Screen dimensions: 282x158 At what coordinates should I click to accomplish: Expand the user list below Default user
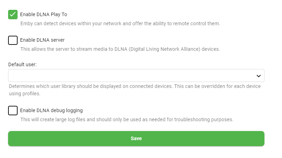tap(136, 76)
